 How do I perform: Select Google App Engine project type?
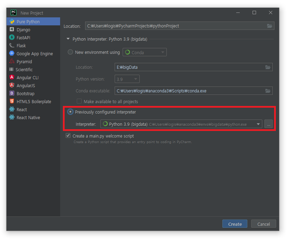coord(33,53)
